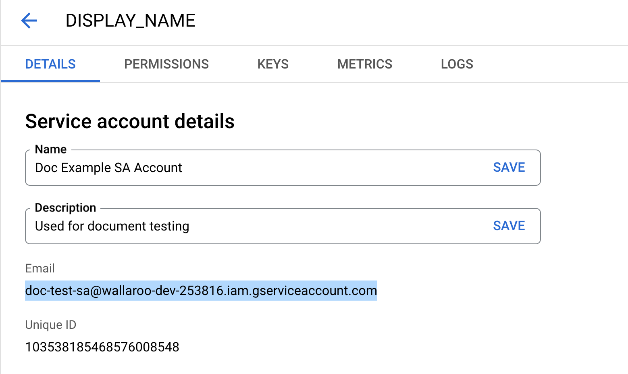The image size is (628, 374).
Task: Click the Description field label
Action: click(65, 207)
